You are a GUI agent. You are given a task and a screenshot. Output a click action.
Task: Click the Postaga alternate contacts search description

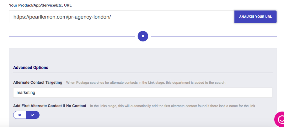[146, 83]
